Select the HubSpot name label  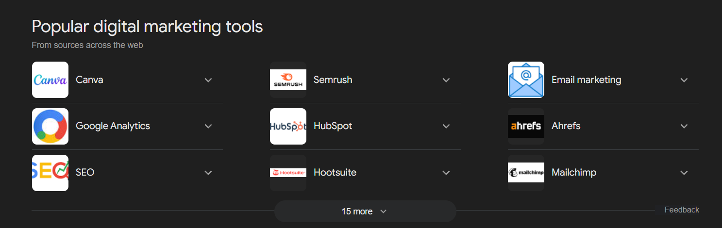pos(333,126)
